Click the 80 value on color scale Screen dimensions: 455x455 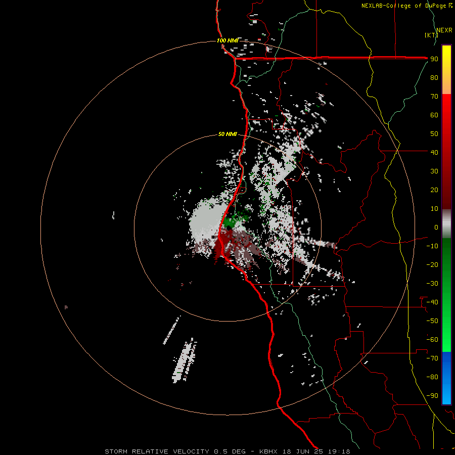point(434,78)
